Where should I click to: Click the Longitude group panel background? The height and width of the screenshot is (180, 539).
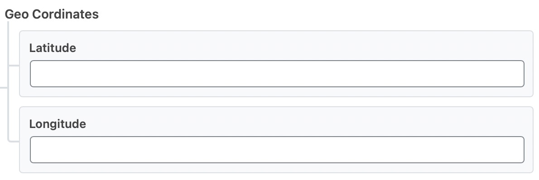click(276, 140)
